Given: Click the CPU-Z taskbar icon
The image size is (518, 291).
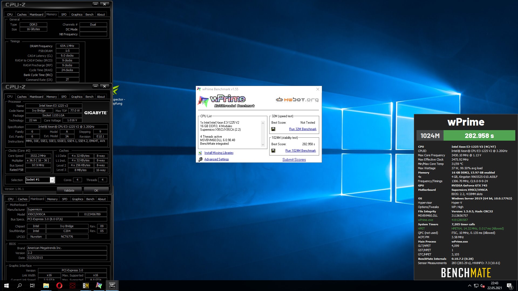Looking at the screenshot, I should click(112, 286).
